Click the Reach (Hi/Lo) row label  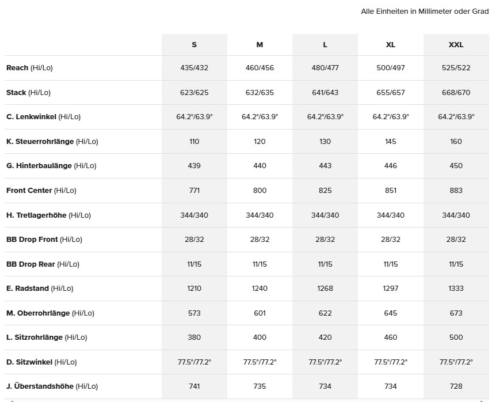(x=29, y=68)
